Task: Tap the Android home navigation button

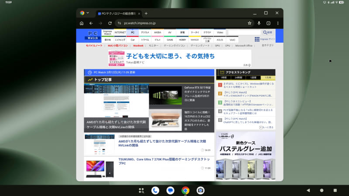Action: coord(322,190)
